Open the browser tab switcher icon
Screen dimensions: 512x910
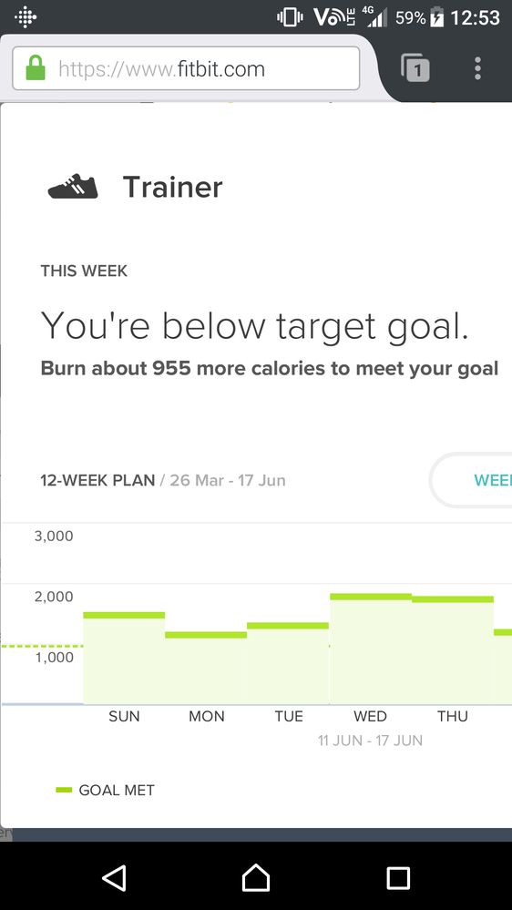pyautogui.click(x=415, y=68)
